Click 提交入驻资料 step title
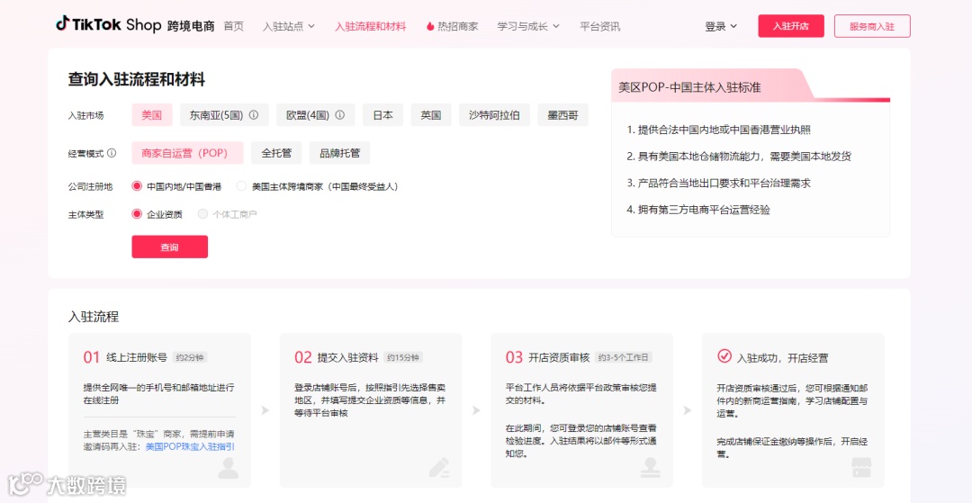Viewport: 972px width, 503px height. pos(347,357)
